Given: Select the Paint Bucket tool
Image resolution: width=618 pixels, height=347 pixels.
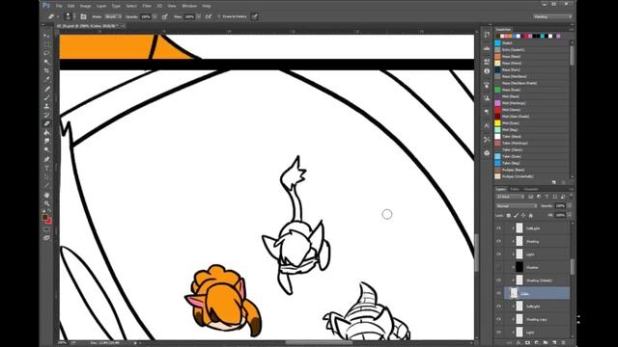Looking at the screenshot, I should point(47,133).
